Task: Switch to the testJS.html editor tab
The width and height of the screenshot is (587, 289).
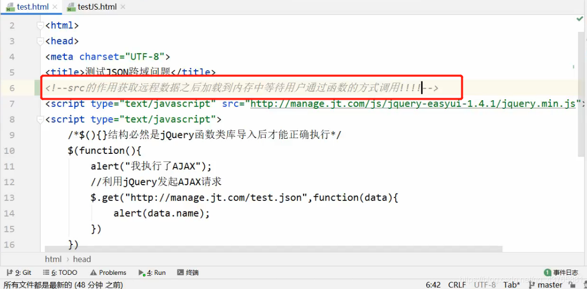Action: 97,7
